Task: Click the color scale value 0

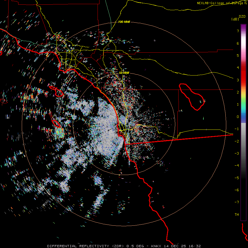Action: point(238,117)
